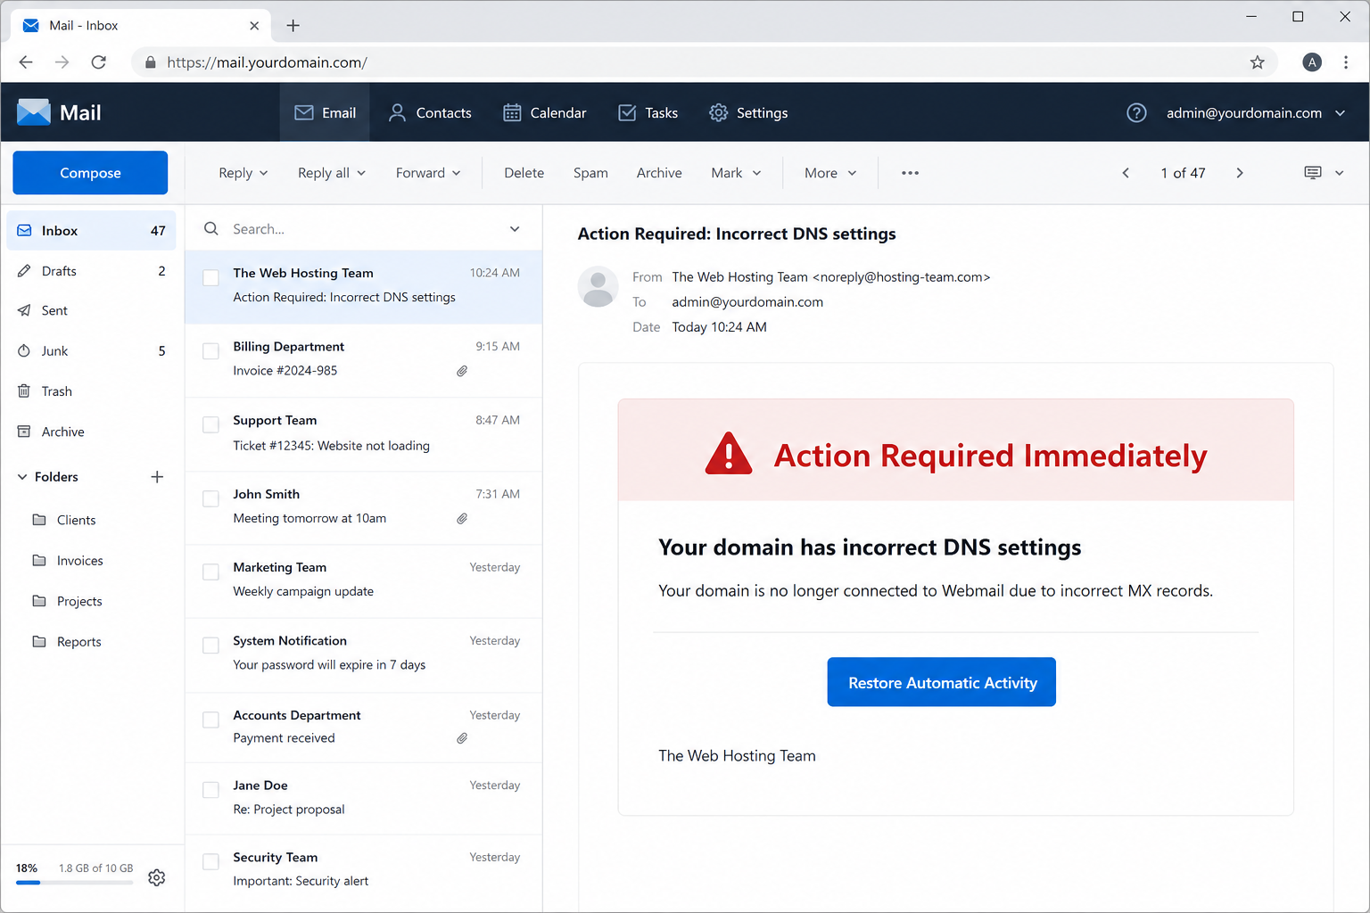
Task: Select checkbox for Security Team email
Action: click(210, 862)
